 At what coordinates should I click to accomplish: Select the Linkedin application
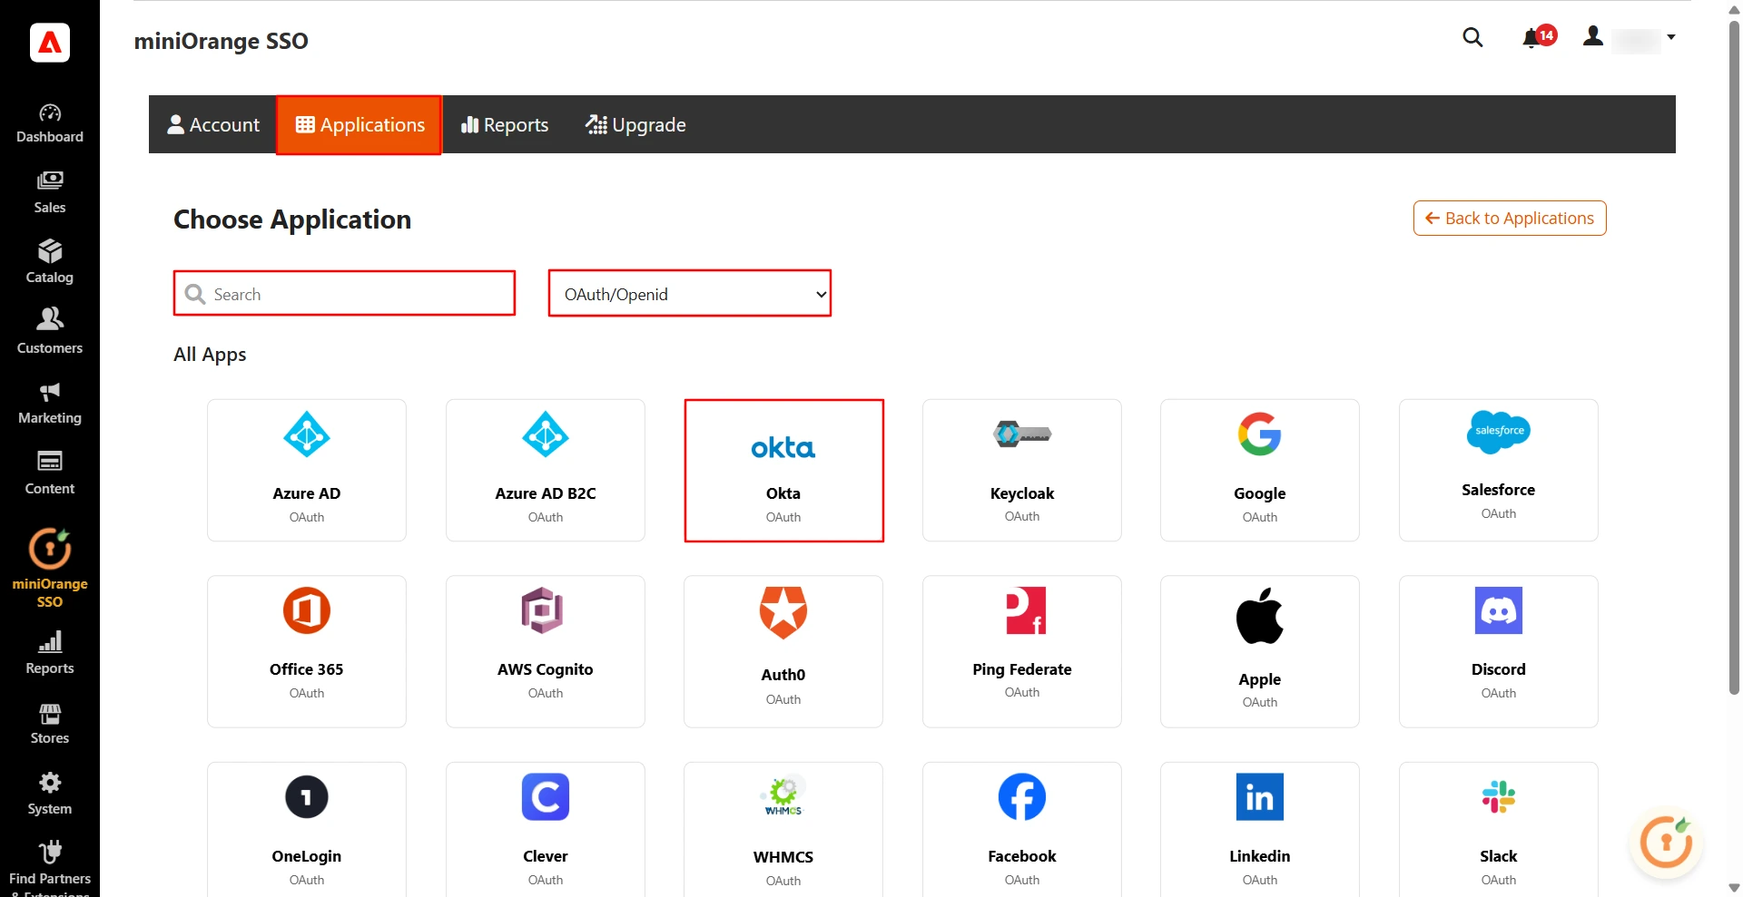[x=1260, y=830]
